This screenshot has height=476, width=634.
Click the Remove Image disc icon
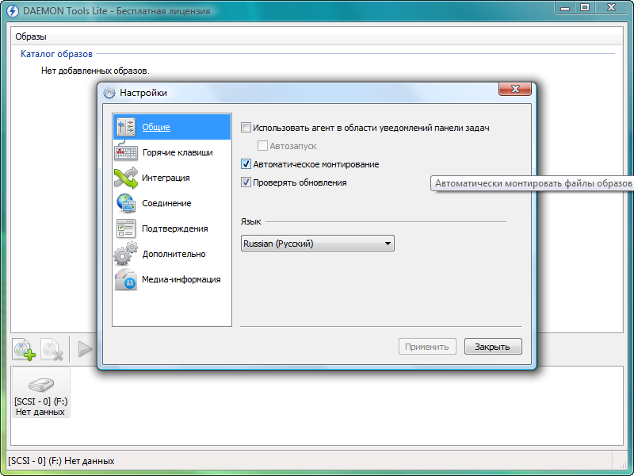click(52, 350)
